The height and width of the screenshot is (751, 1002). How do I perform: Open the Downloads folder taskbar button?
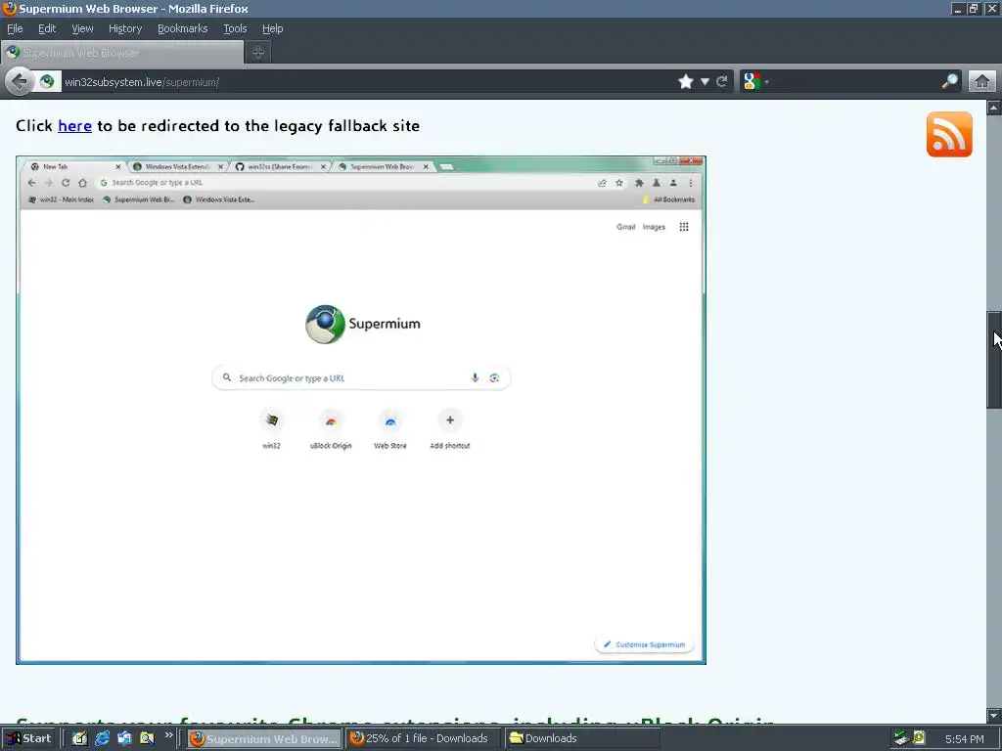pyautogui.click(x=582, y=739)
